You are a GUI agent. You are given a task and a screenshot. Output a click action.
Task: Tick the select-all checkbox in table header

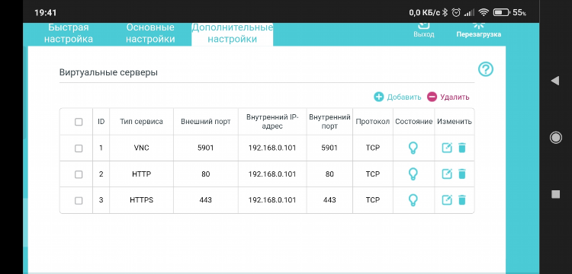click(79, 122)
